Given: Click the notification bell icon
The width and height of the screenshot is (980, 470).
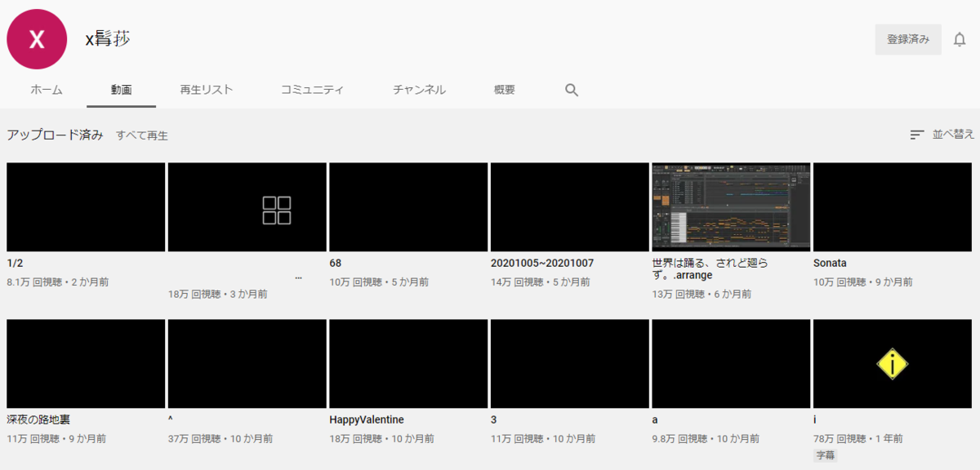Looking at the screenshot, I should pos(960,39).
